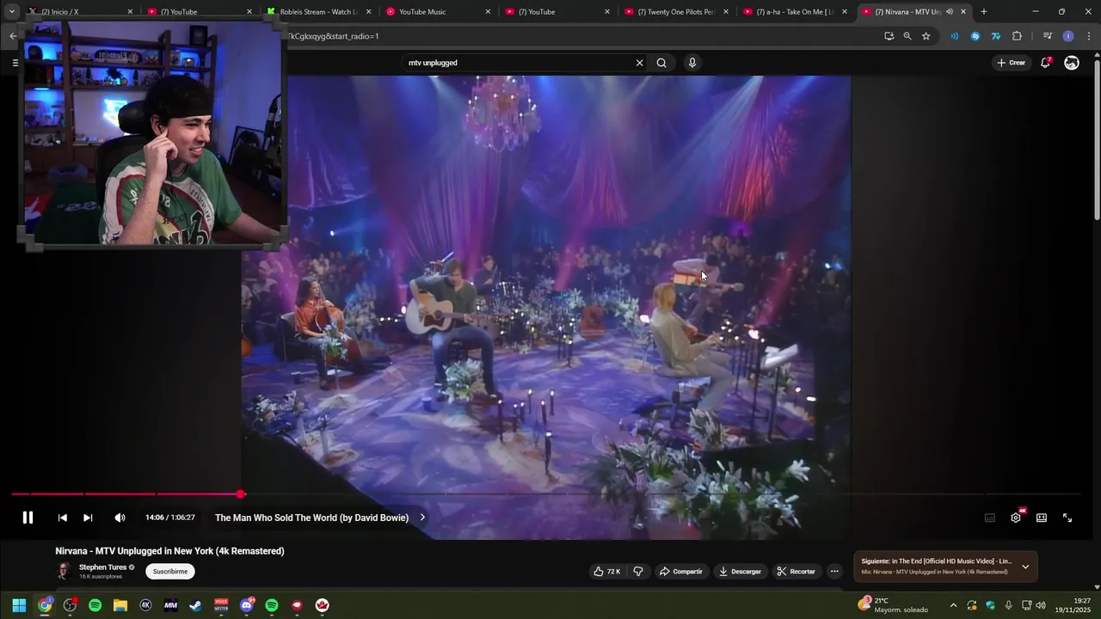1101x619 pixels.
Task: Expand the 'Siguiente: In The End' queue panel
Action: pos(1025,567)
